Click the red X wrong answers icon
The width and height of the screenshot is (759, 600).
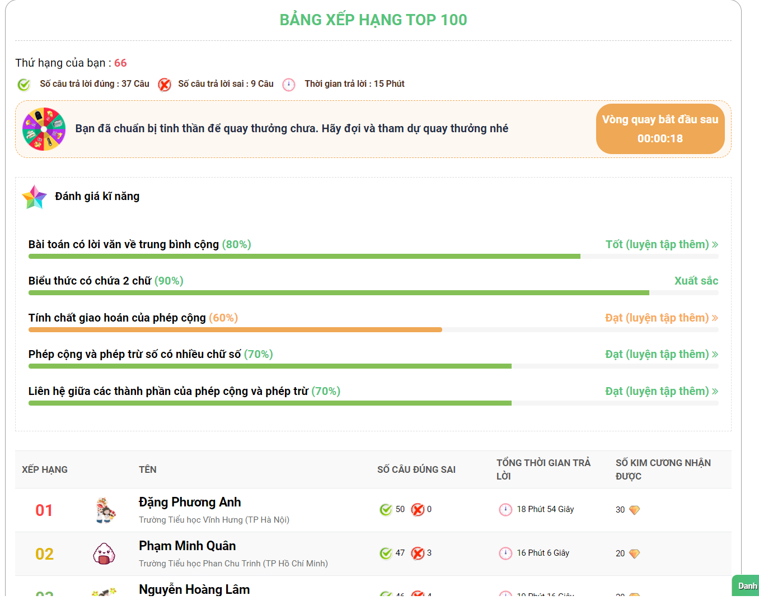click(x=164, y=85)
